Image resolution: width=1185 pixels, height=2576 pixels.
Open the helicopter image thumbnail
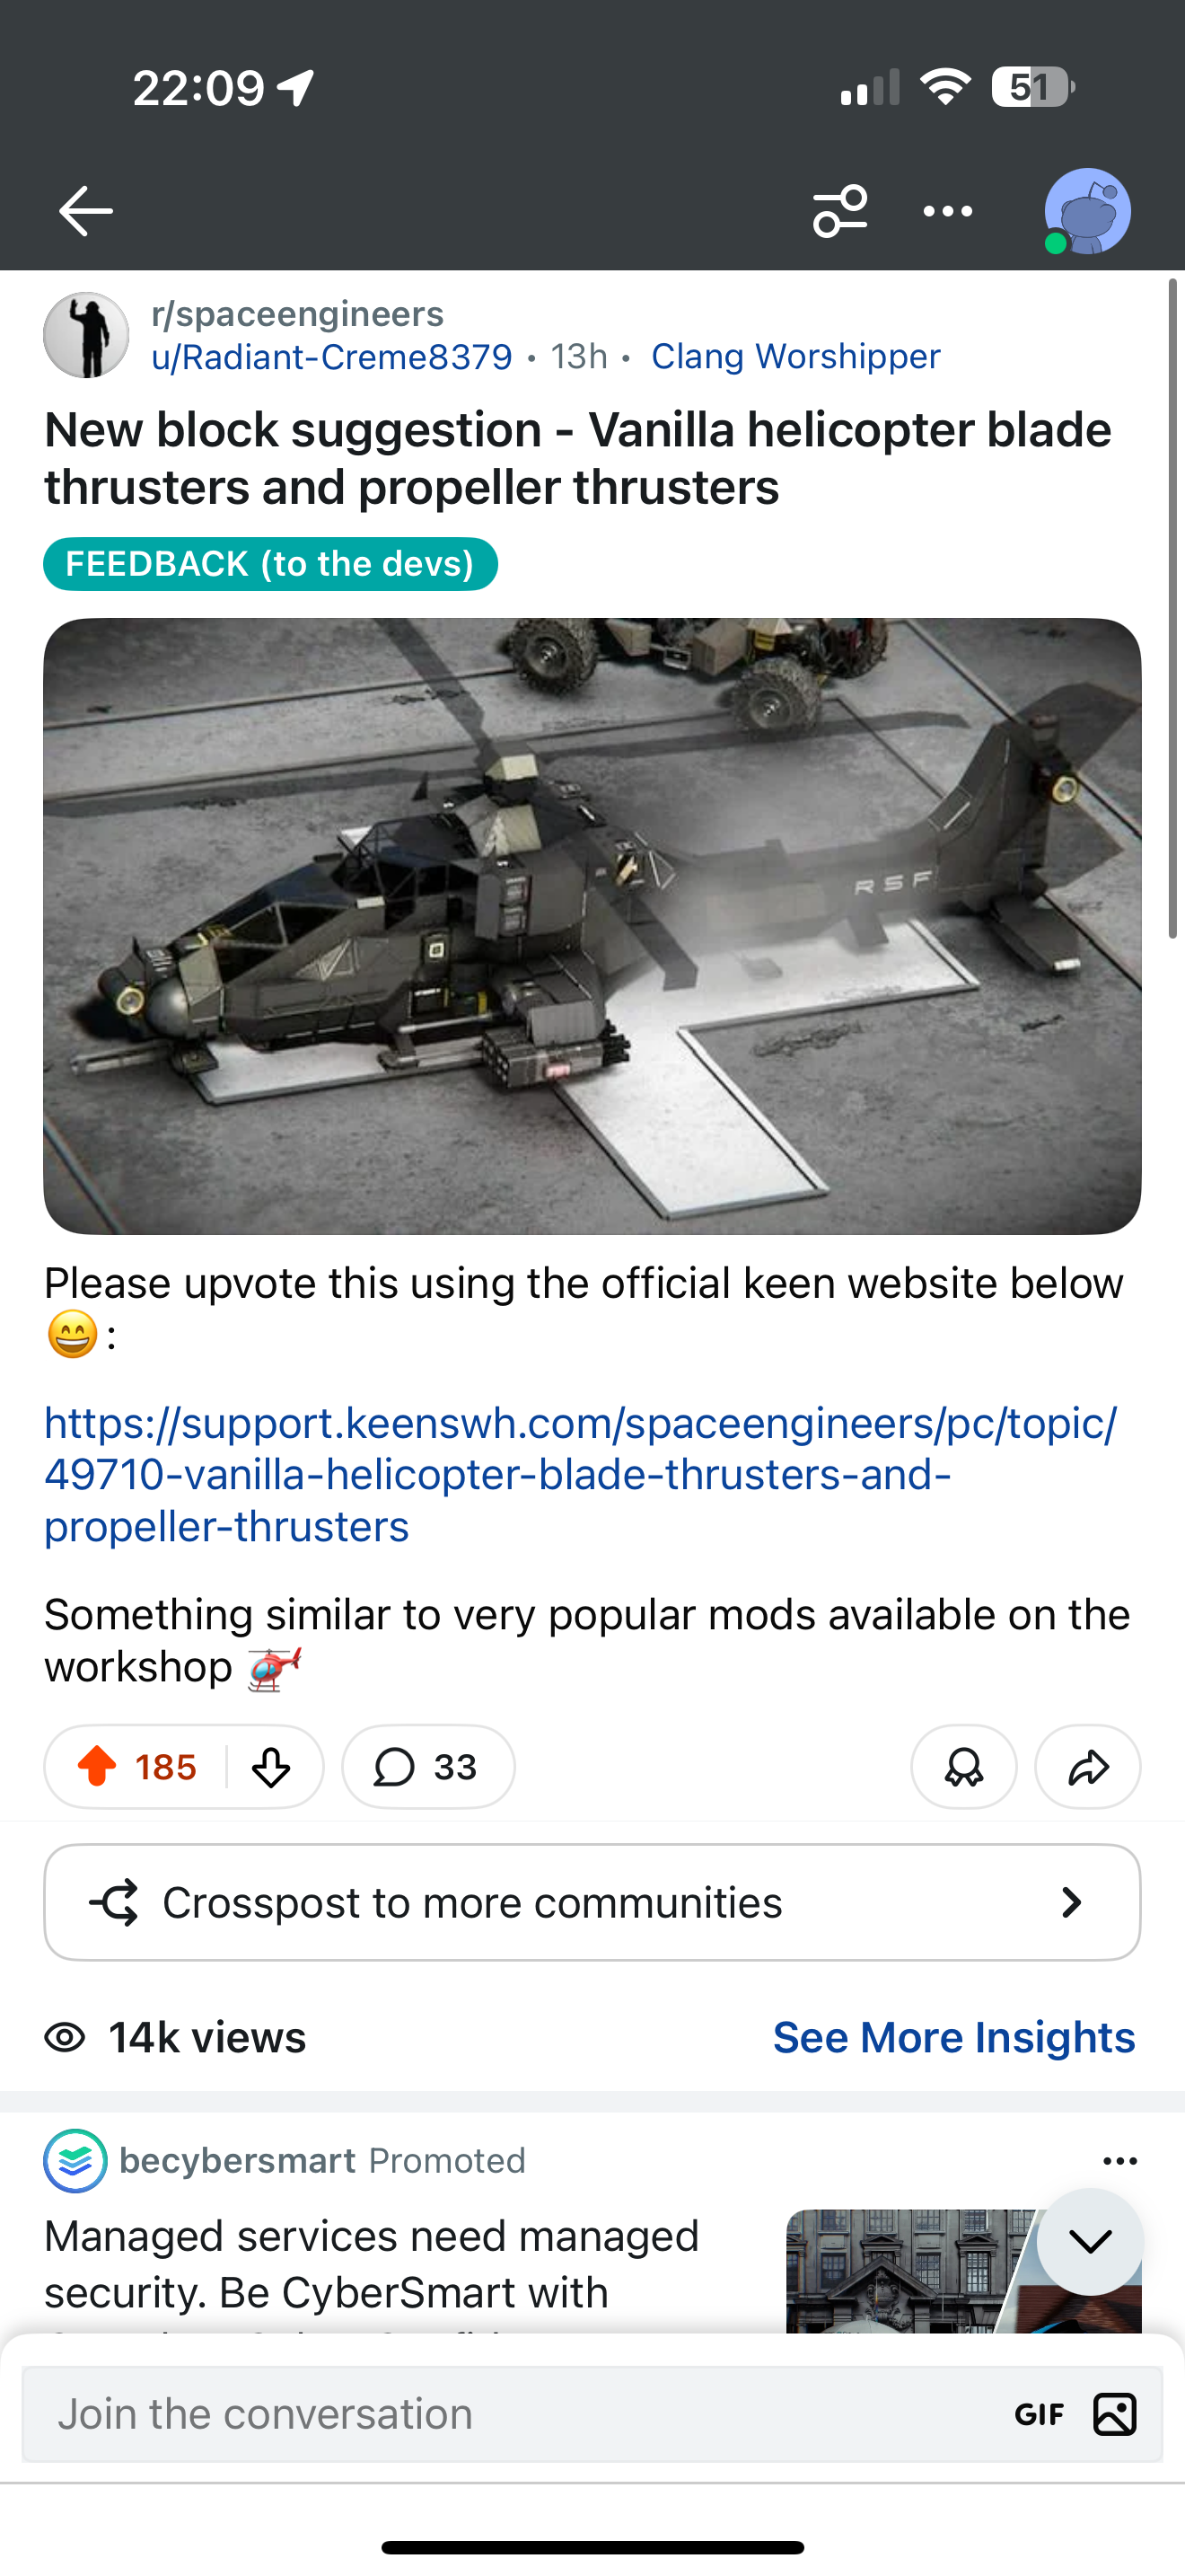[x=592, y=926]
